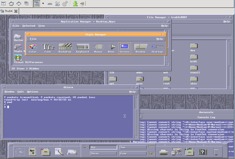Close the Tru64 tab
This screenshot has width=235, height=159.
[x=16, y=11]
